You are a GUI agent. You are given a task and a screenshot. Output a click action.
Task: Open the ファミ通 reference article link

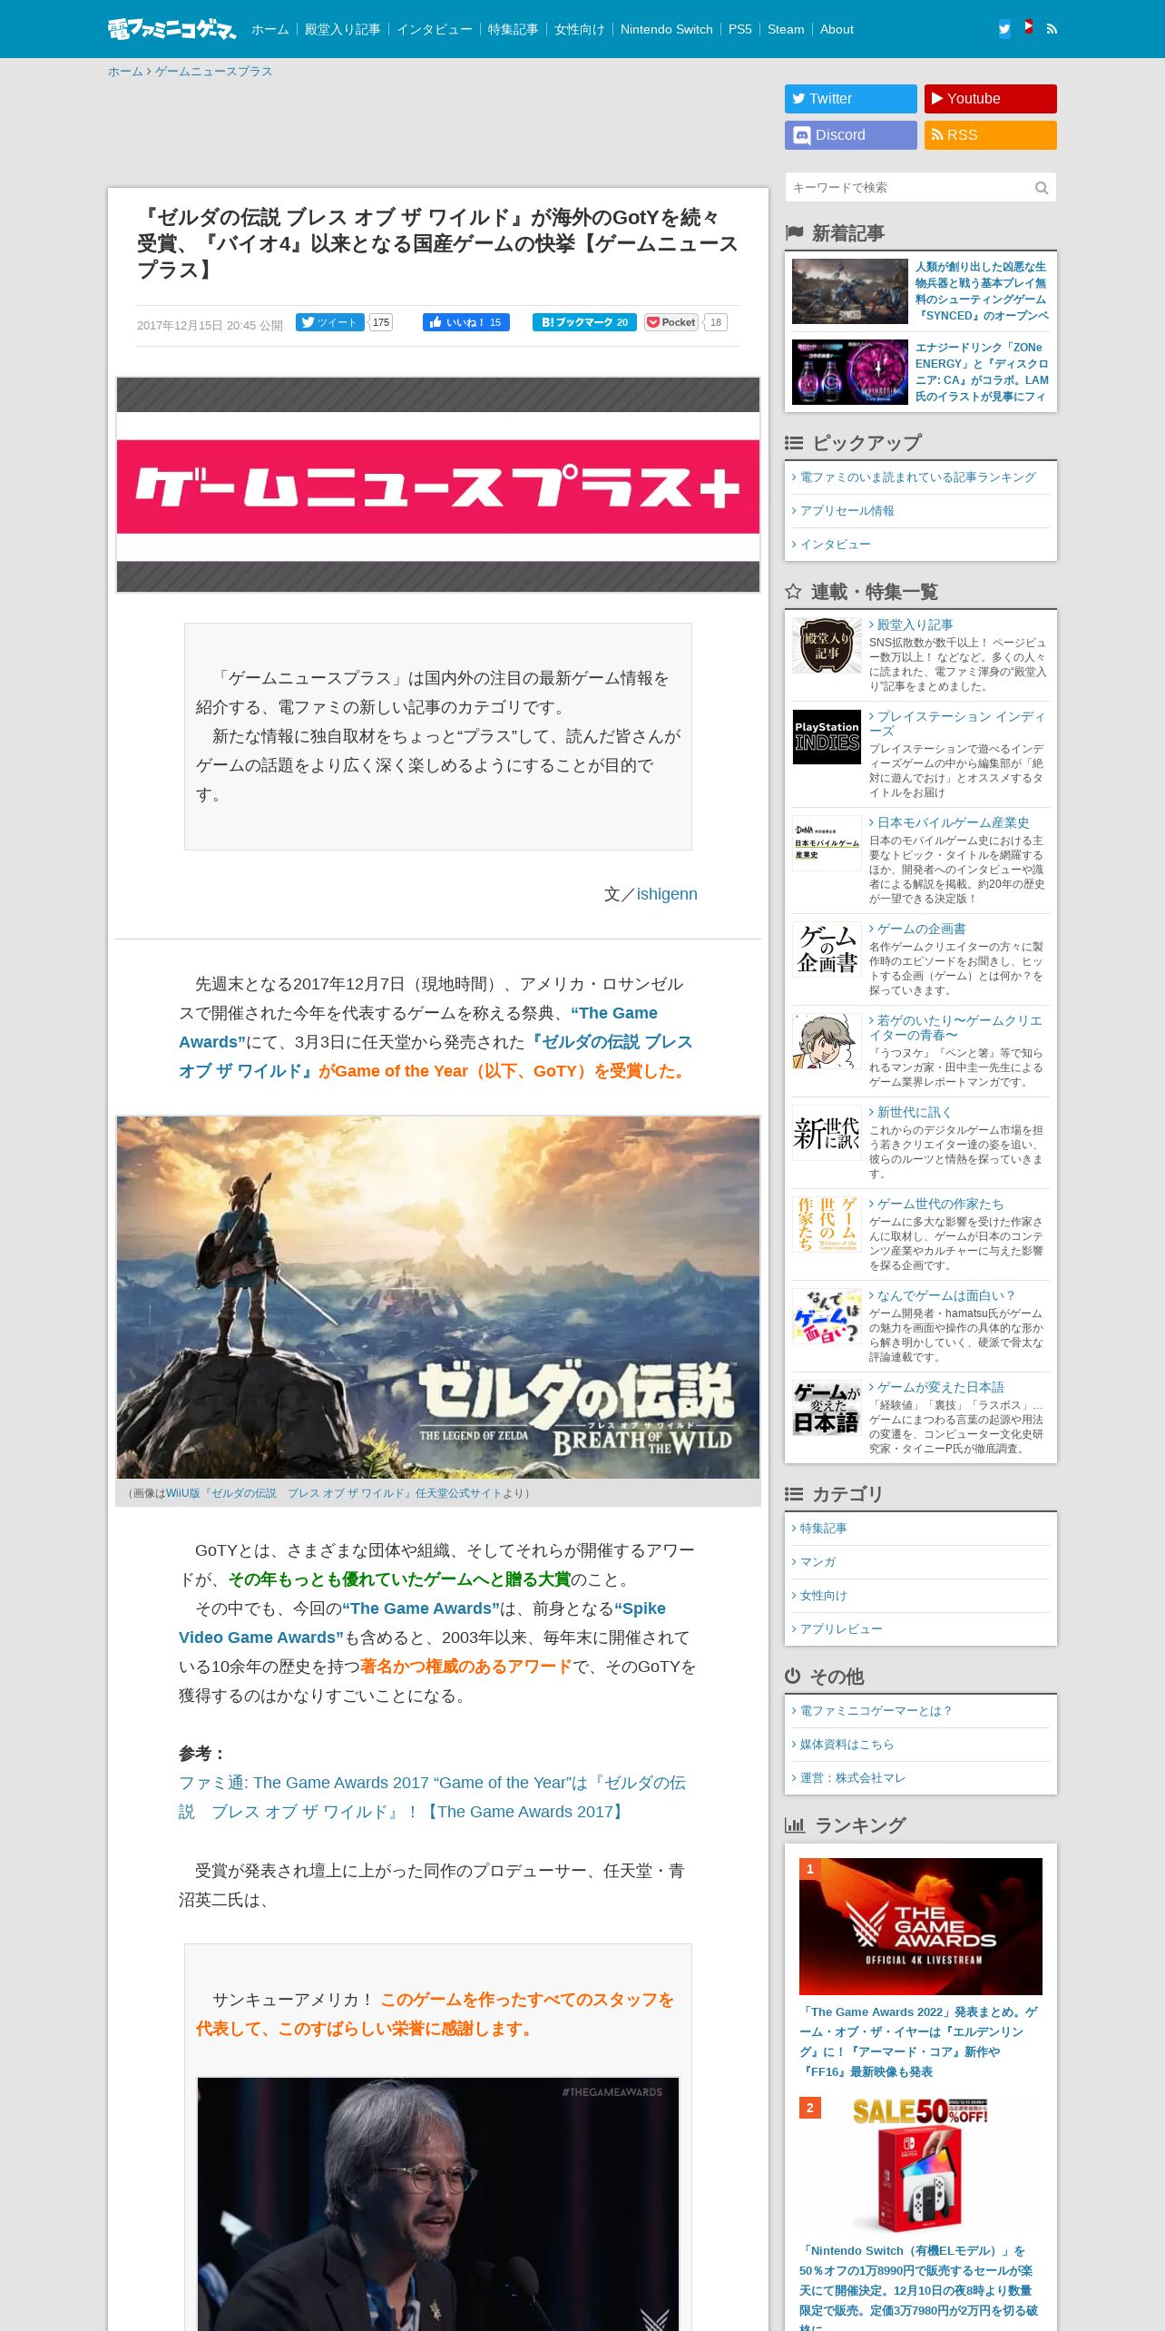[432, 1797]
